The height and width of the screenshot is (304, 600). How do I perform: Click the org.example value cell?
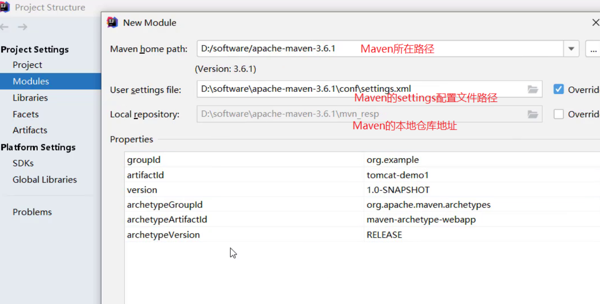point(482,160)
